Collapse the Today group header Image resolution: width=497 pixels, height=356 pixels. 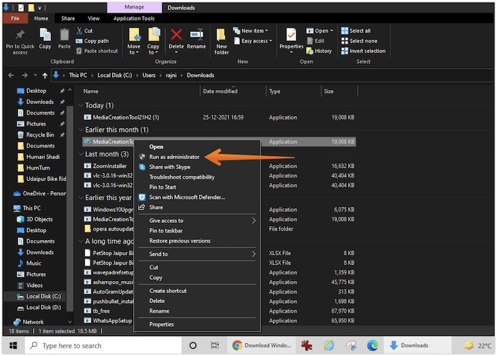[x=82, y=105]
